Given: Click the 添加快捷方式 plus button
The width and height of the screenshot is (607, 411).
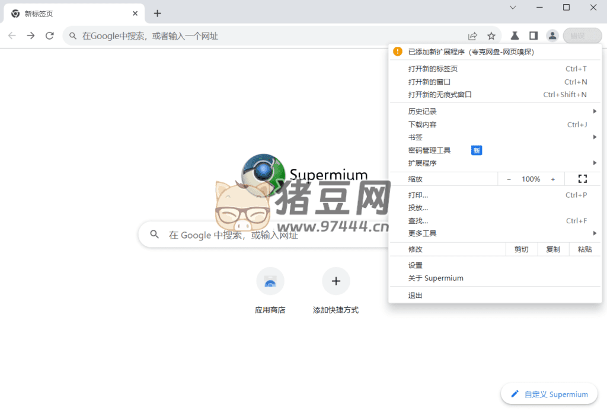Looking at the screenshot, I should coord(336,281).
